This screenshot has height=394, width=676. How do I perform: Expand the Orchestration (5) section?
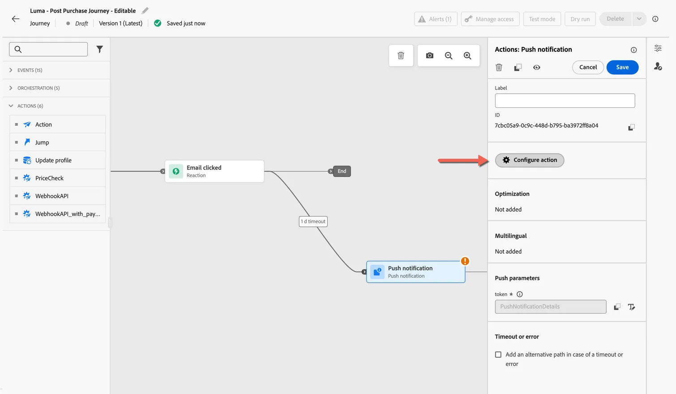[56, 88]
